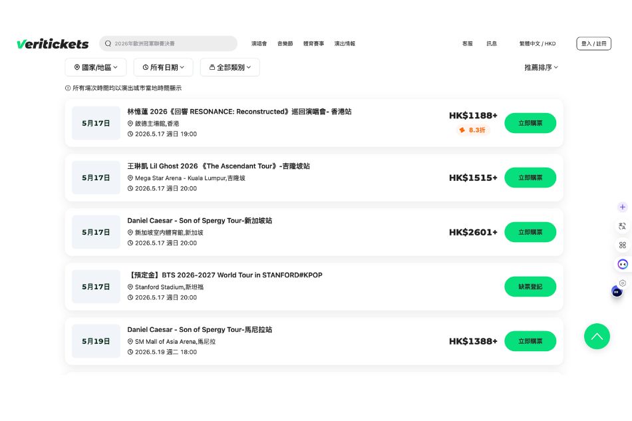Open Daniel Caesar Son of Spergy 馬尼拉站 title
632x421 pixels.
[200, 329]
